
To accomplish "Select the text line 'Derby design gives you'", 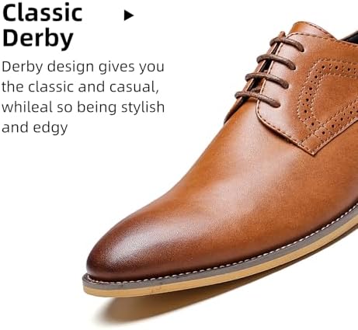I will point(83,67).
